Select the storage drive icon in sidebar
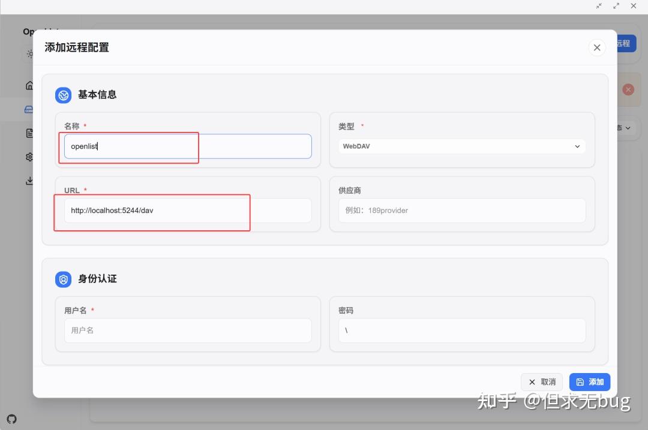 click(29, 110)
